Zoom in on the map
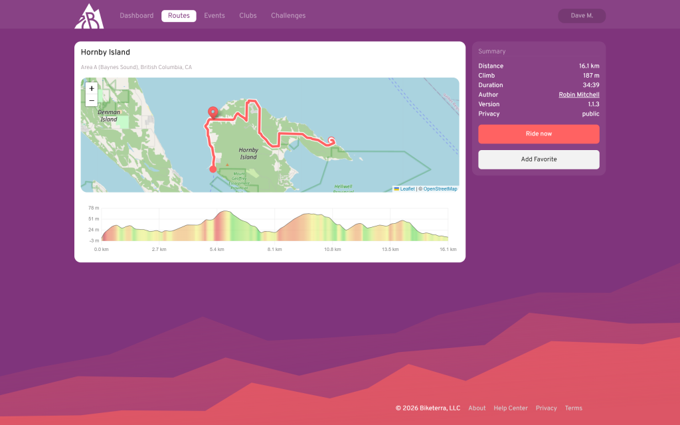 click(92, 88)
